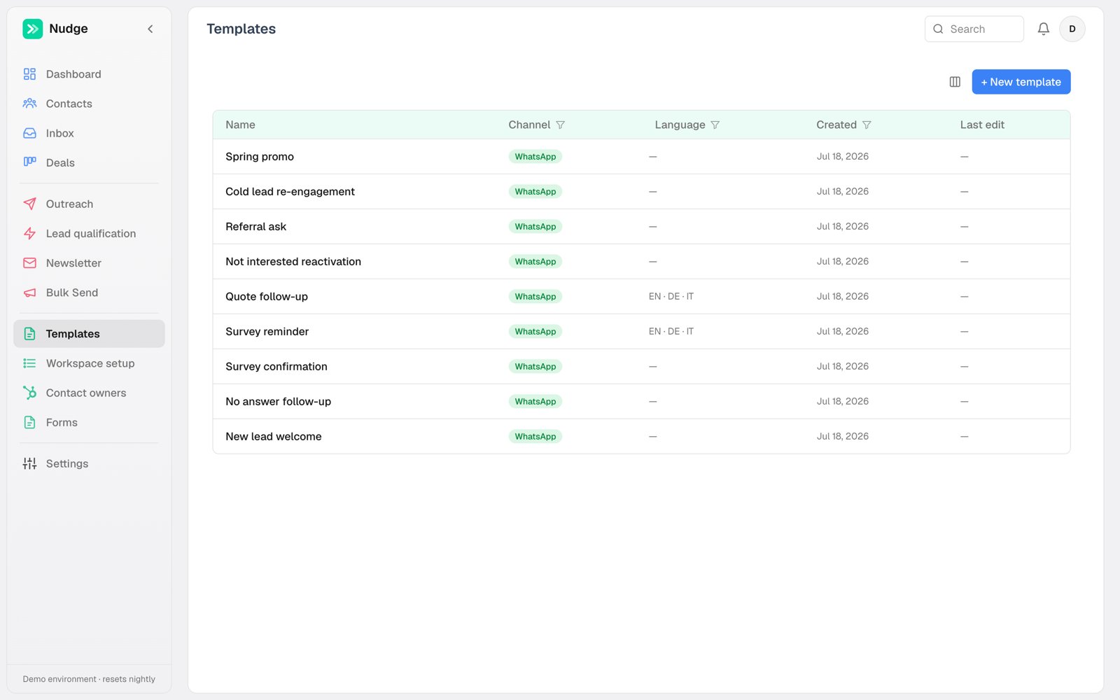Open the Spring promo template
This screenshot has height=700, width=1120.
(260, 157)
